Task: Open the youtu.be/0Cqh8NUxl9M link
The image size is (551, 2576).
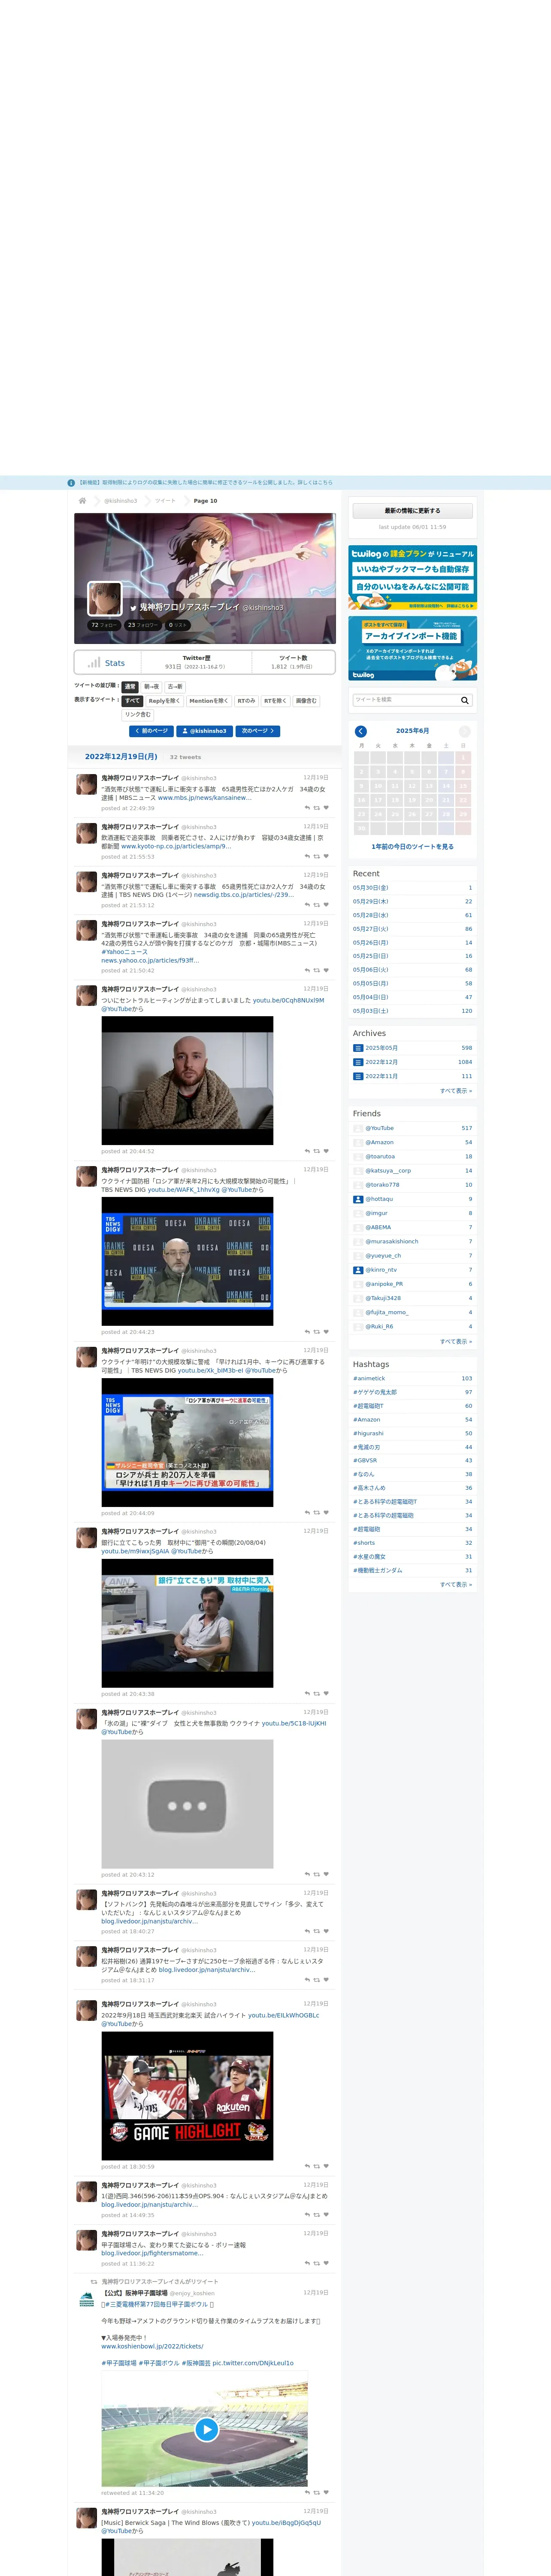Action: tap(289, 1000)
